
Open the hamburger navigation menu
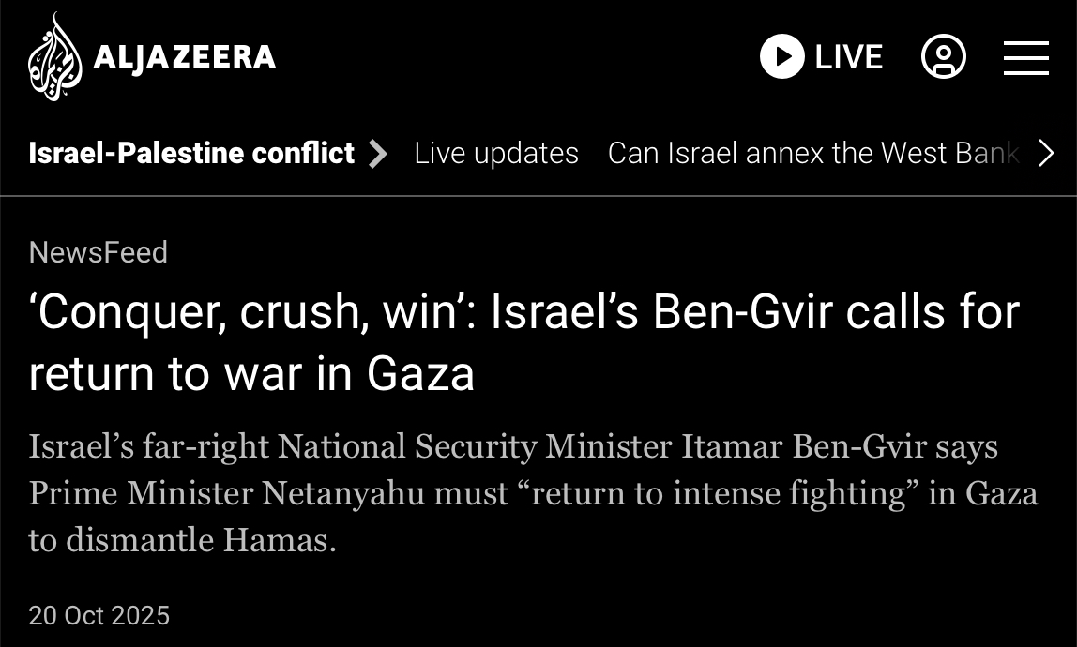[x=1025, y=57]
